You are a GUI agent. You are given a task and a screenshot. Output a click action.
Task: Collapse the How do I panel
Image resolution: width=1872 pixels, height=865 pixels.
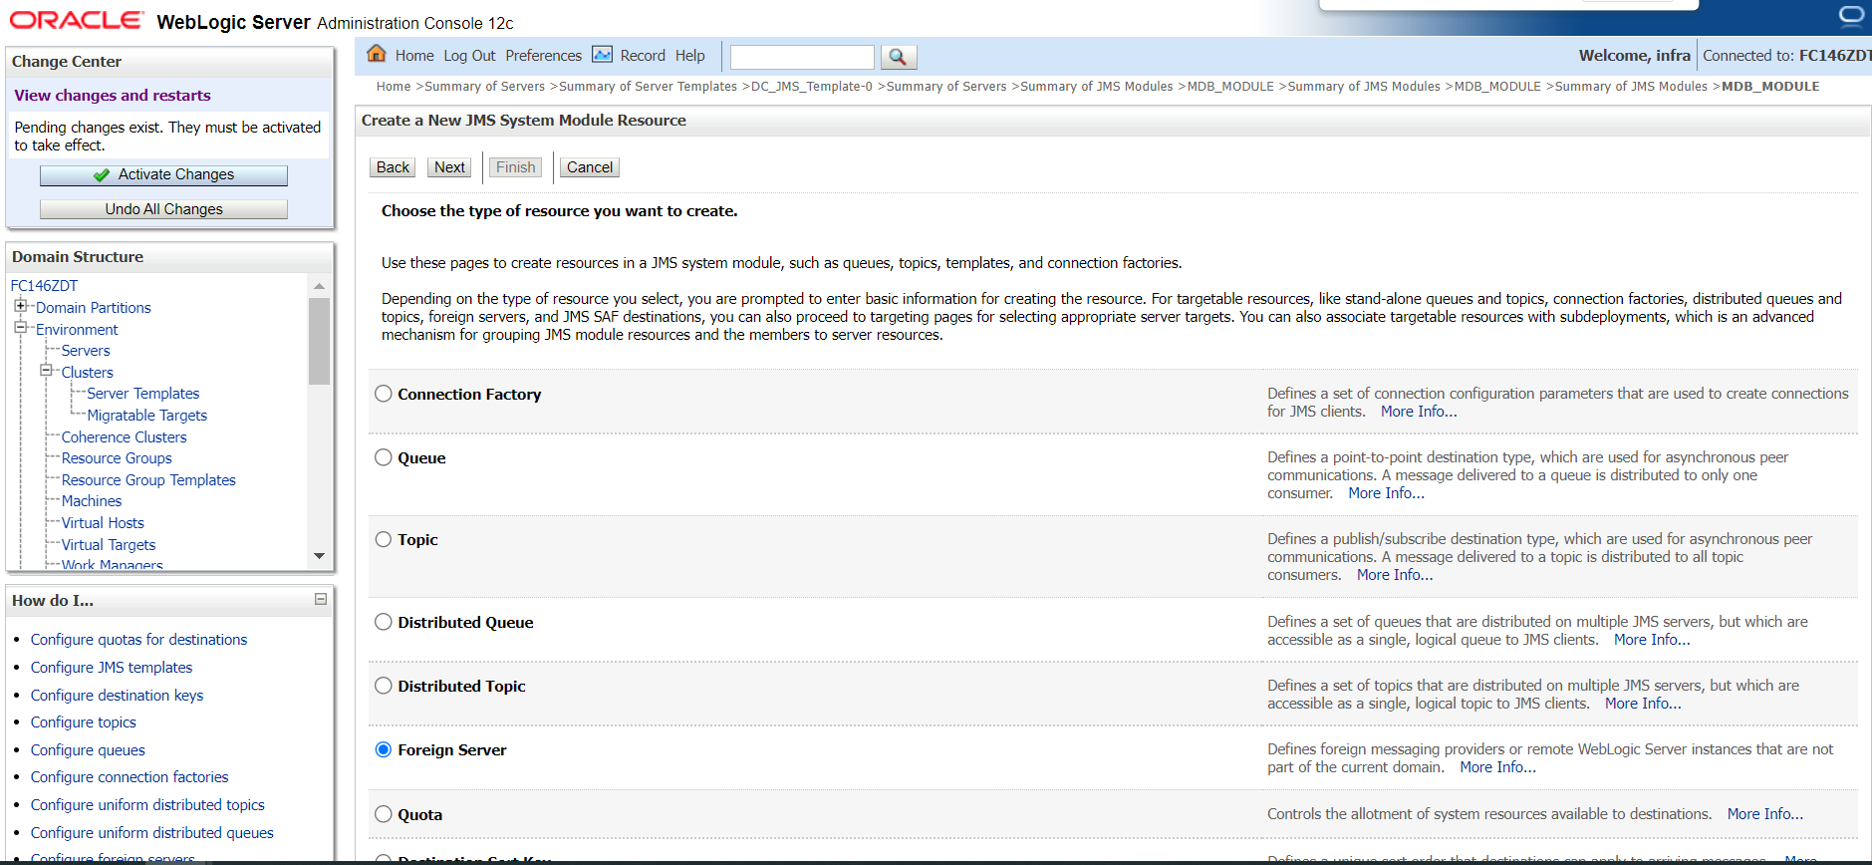(321, 599)
